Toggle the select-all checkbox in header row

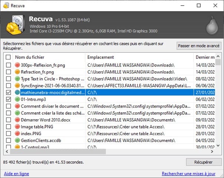pyautogui.click(x=8, y=57)
